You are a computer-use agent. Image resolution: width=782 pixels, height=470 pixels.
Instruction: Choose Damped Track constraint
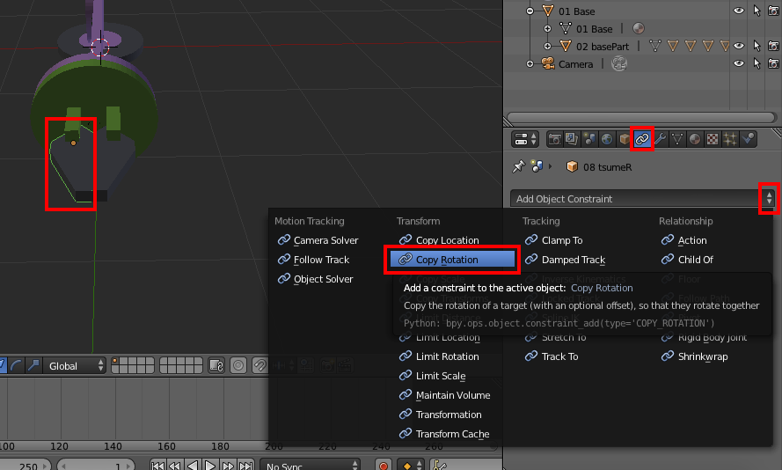coord(565,260)
